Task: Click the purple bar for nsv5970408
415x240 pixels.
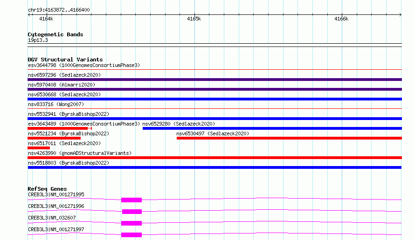Action: pyautogui.click(x=214, y=89)
